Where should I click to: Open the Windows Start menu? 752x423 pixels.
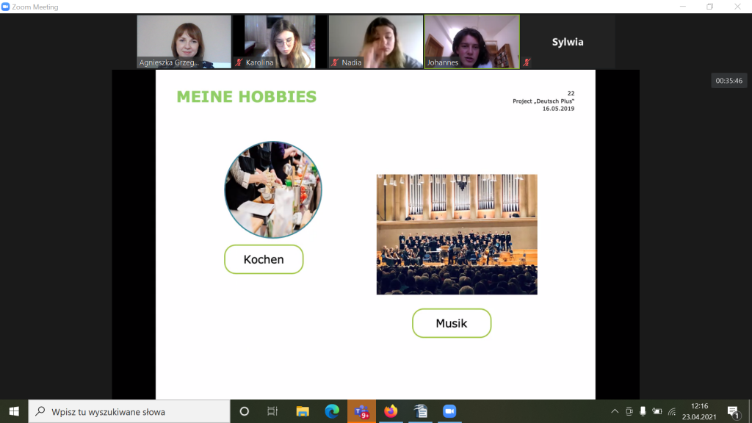tap(14, 411)
